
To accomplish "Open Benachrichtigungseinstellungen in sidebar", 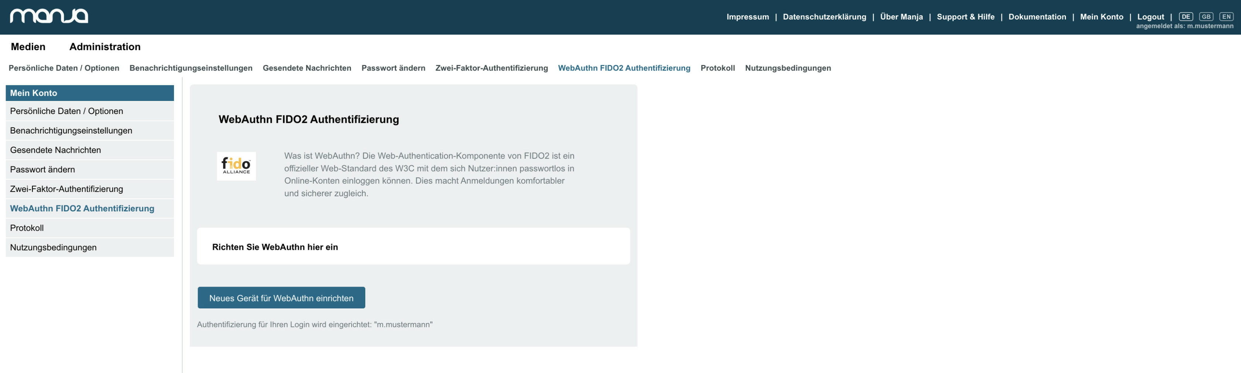I will coord(90,131).
